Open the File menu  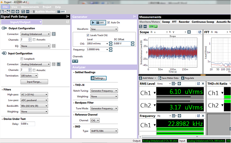tap(5, 7)
